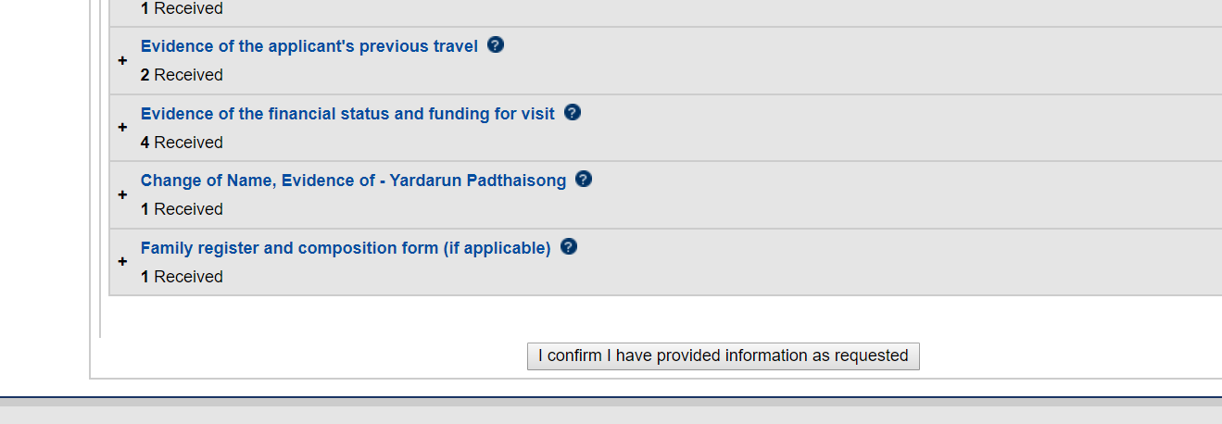The height and width of the screenshot is (424, 1222).
Task: Select the 2 Received status text
Action: click(x=182, y=75)
